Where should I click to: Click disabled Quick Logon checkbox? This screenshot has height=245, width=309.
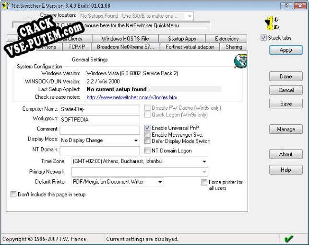coord(147,115)
